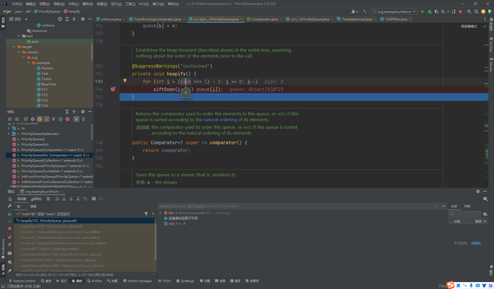This screenshot has width=494, height=289.
Task: Toggle mute breakpoints in the debug sidebar
Action: pos(10,244)
